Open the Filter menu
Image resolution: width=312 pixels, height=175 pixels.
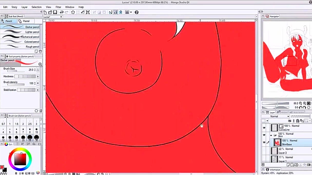click(x=58, y=7)
